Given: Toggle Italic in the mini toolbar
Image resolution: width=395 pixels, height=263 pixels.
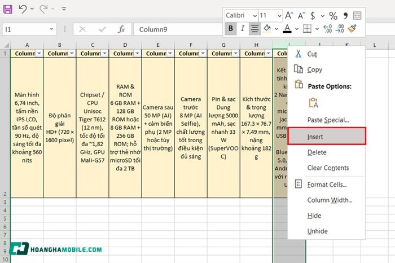Looking at the screenshot, I should 242,28.
